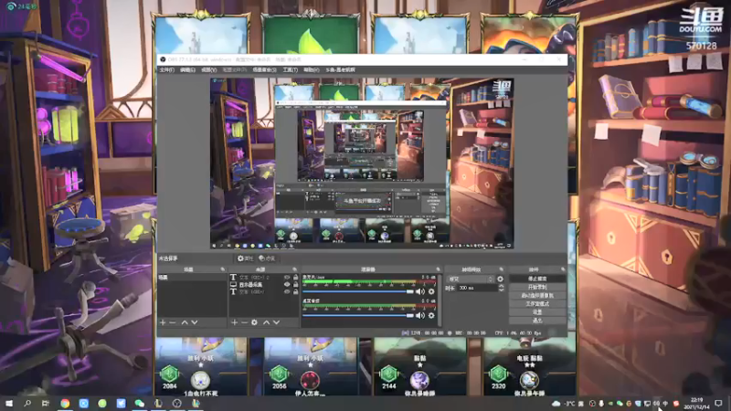Toggle visibility eye of the bottom Text (GDI+) source
731x411 pixels.
[287, 291]
